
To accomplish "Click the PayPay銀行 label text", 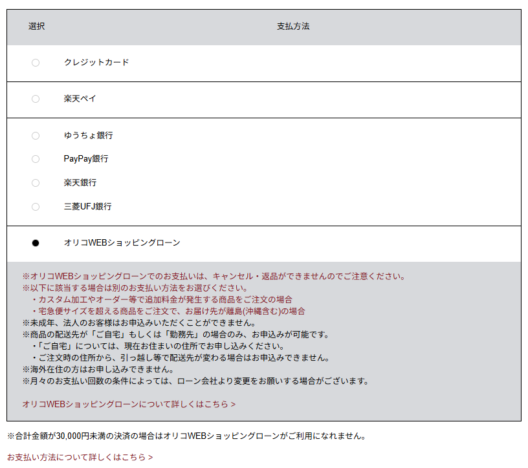I will [x=86, y=159].
